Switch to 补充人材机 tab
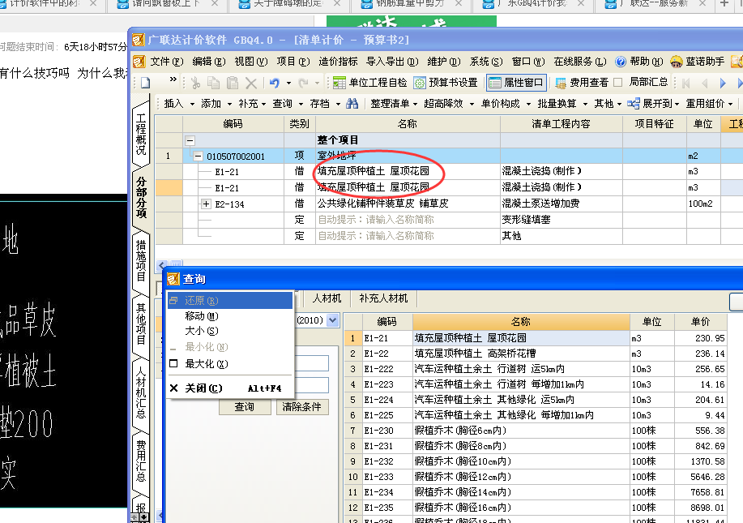This screenshot has height=523, width=743. point(383,298)
